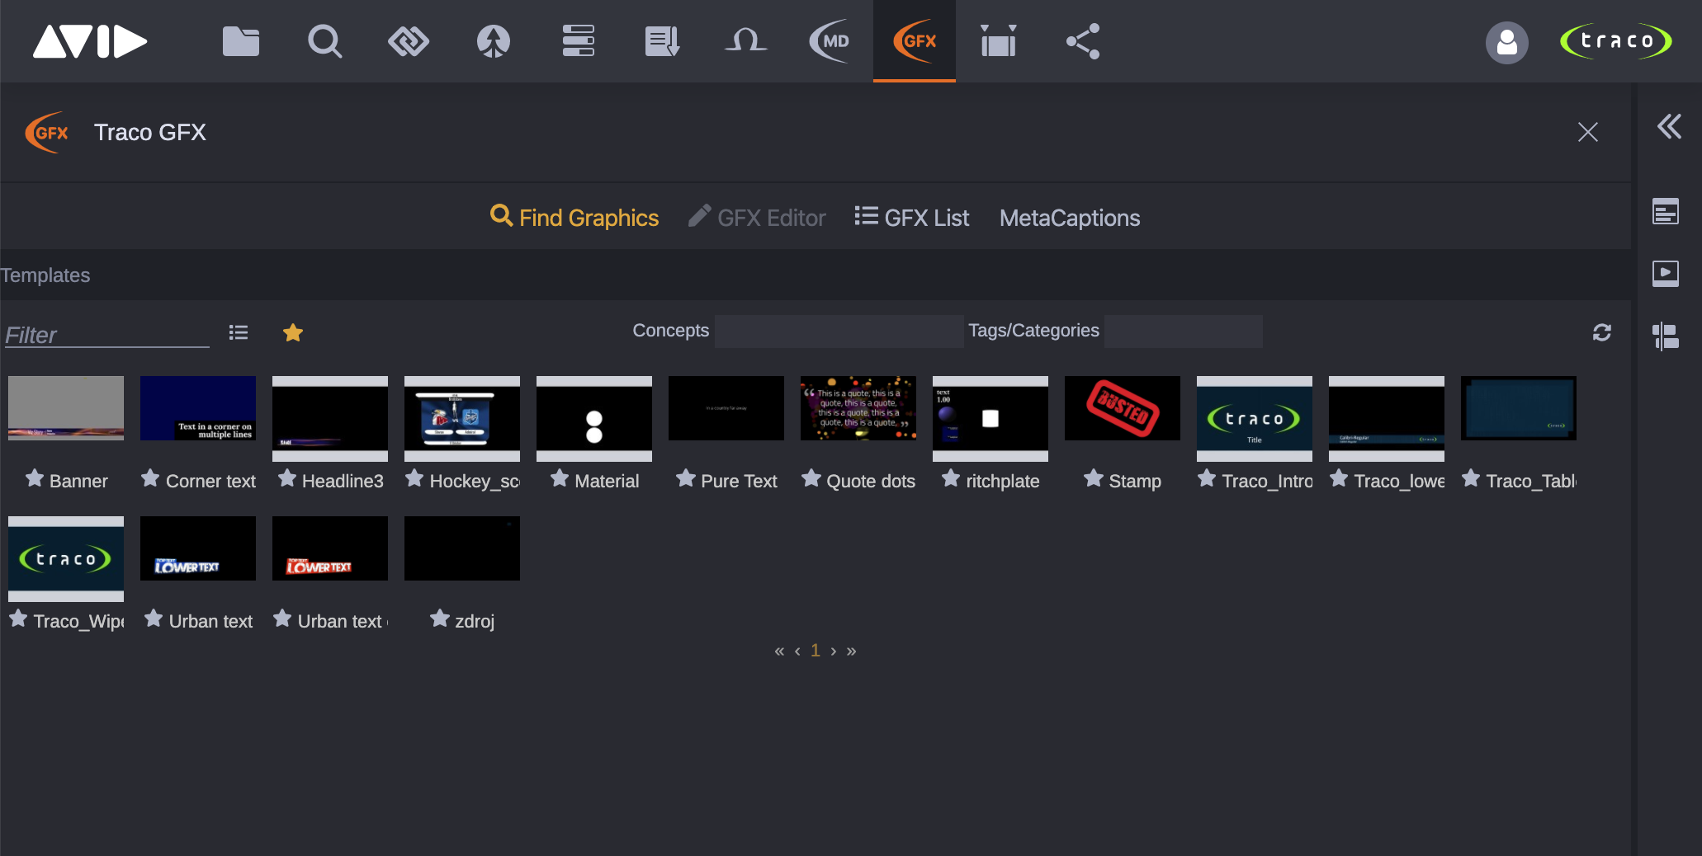The width and height of the screenshot is (1702, 856).
Task: Select the blue Urban text thumbnail
Action: coord(198,548)
